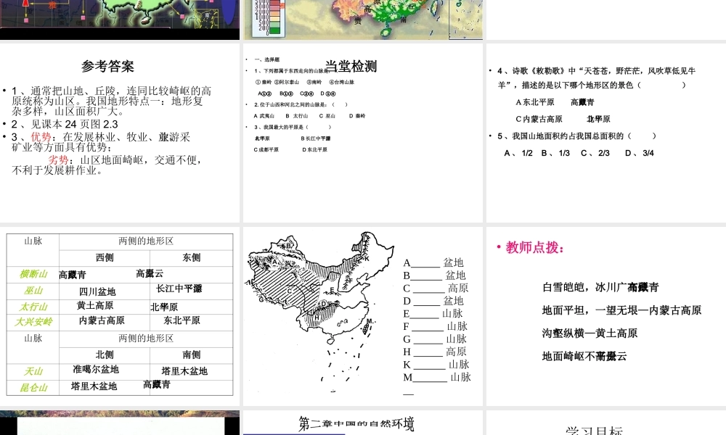Click the table cell 东北平原 in 大兴安岭 row
The width and height of the screenshot is (726, 435).
(x=181, y=320)
